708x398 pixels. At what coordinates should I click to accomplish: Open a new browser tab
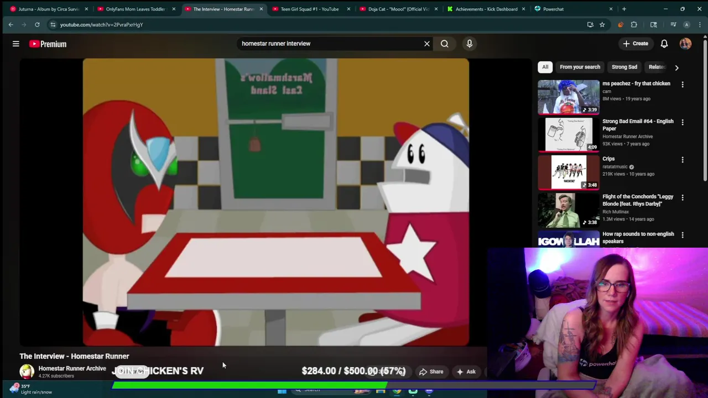[624, 9]
